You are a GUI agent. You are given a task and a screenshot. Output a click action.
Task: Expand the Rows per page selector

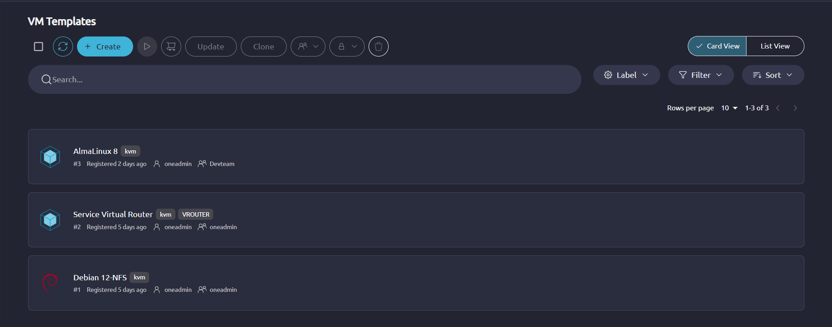[729, 108]
